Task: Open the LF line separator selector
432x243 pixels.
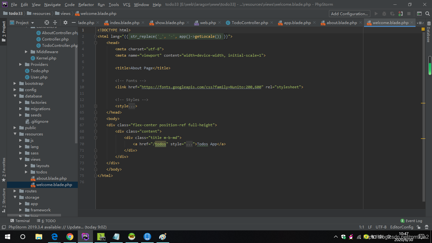Action: point(370,227)
